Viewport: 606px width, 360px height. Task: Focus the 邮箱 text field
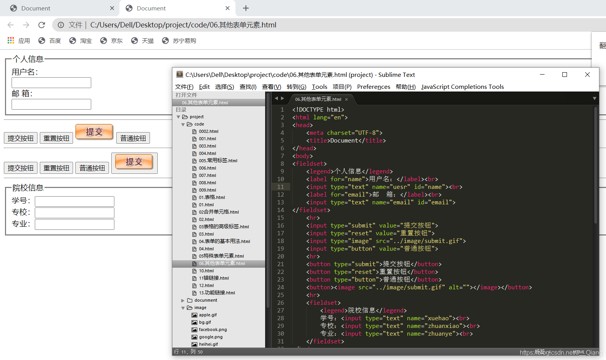51,104
